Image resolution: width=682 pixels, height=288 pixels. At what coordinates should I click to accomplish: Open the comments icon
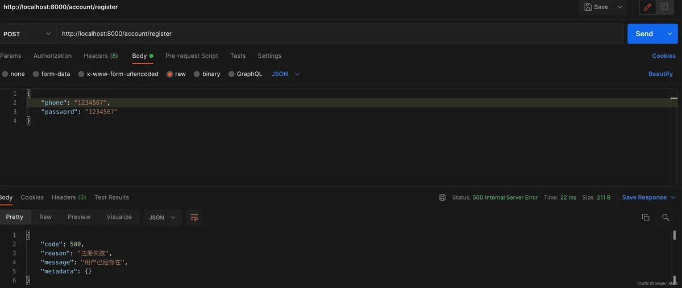(664, 7)
